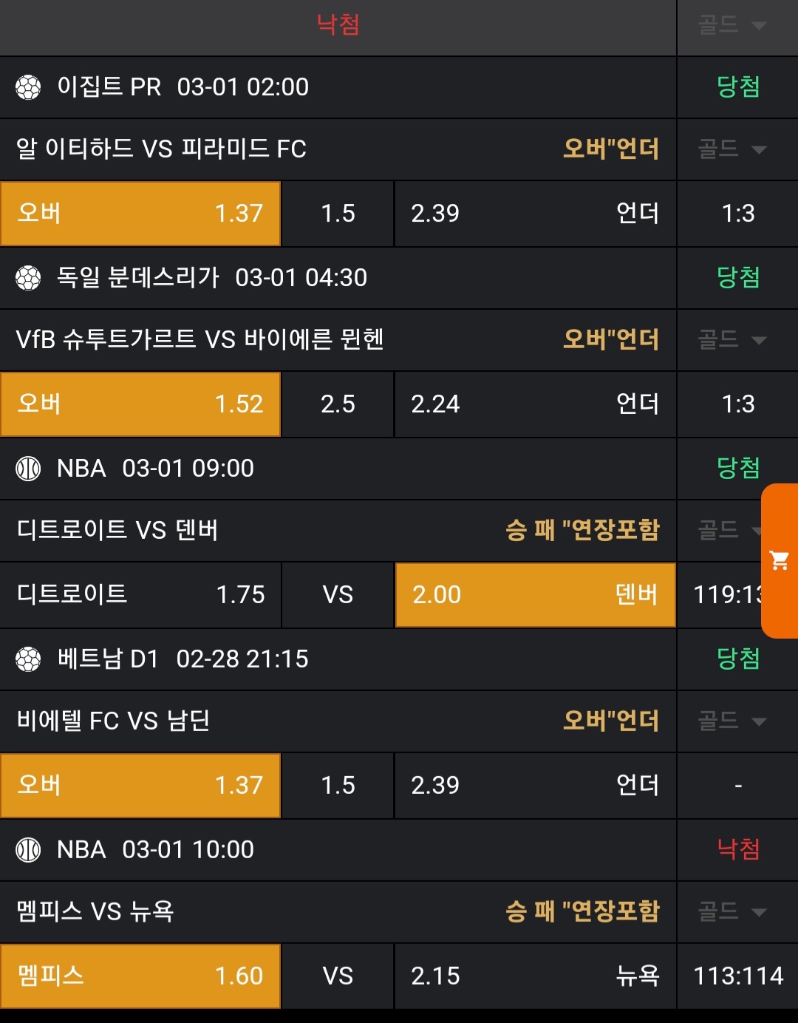Viewport: 798px width, 1023px height.
Task: Select 덴버 2.00 odds option
Action: 535,595
